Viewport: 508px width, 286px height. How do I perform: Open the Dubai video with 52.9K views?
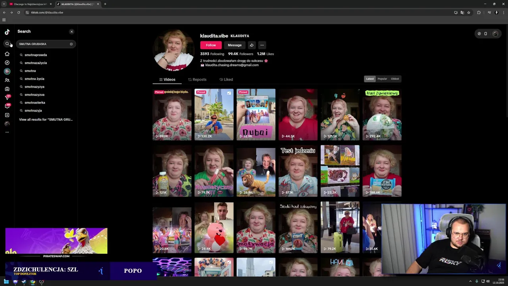pos(256,114)
